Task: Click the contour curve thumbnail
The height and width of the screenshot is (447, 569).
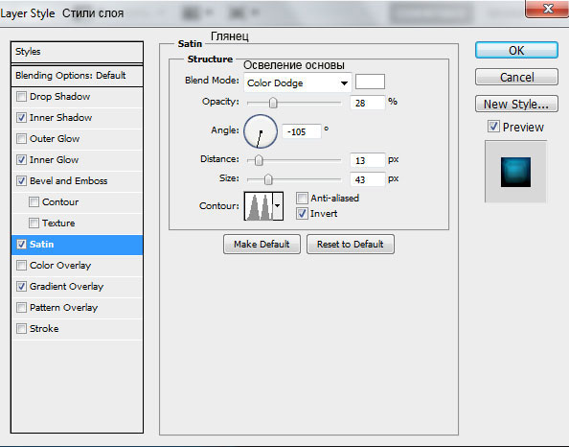Action: (259, 205)
